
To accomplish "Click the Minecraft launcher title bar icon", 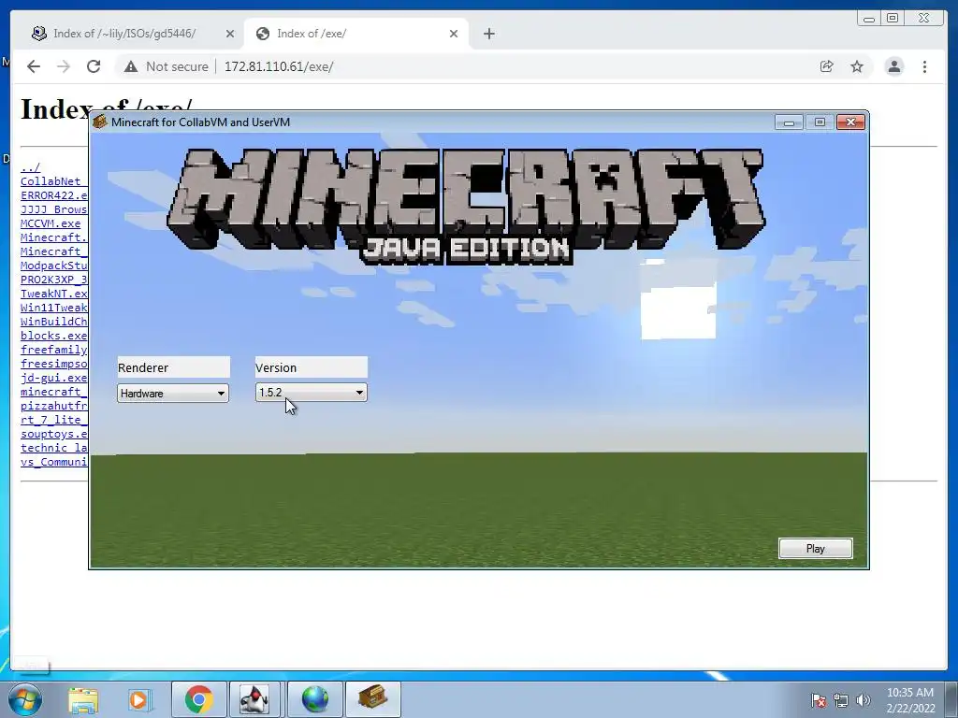I will coord(99,122).
